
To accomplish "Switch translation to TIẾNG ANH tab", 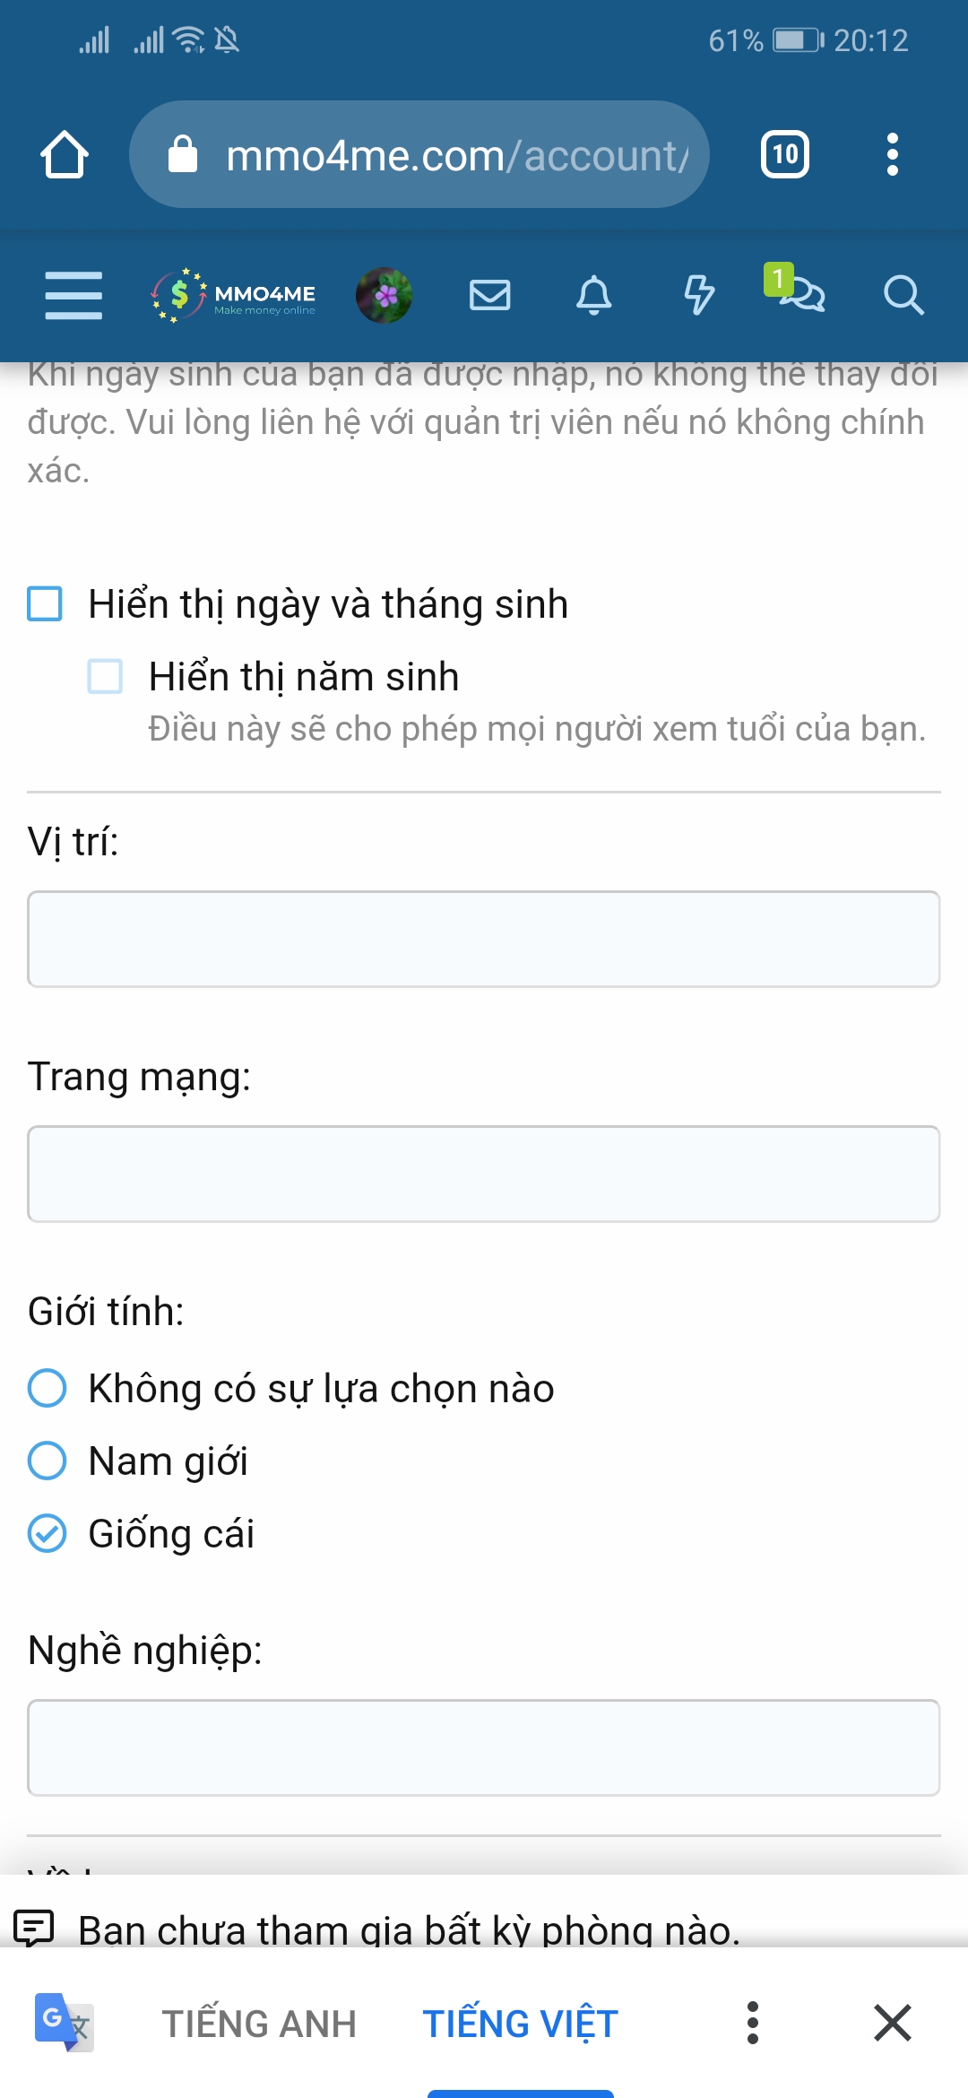I will point(259,2024).
